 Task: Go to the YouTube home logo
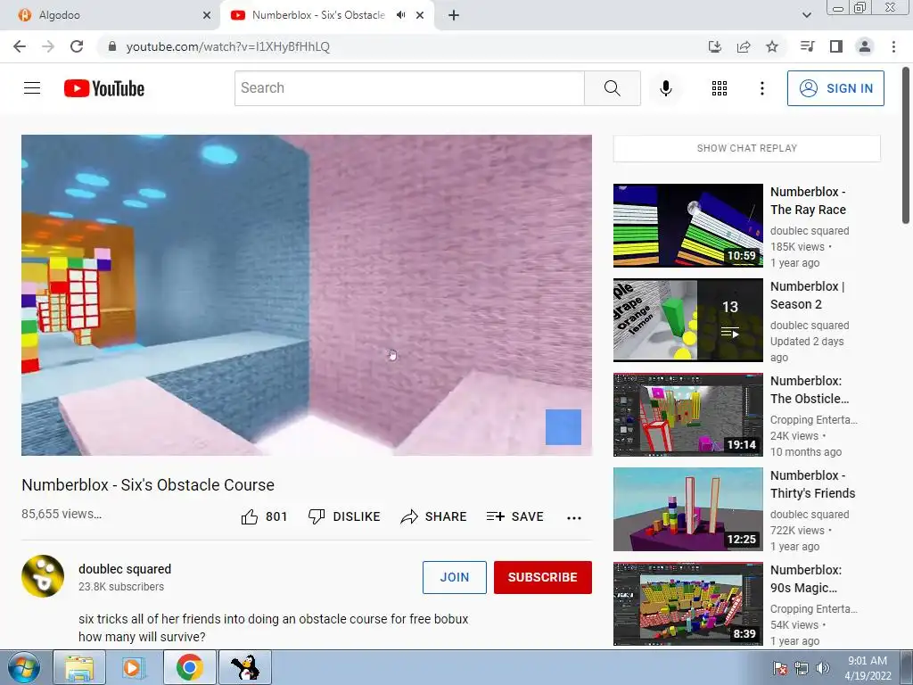(104, 88)
